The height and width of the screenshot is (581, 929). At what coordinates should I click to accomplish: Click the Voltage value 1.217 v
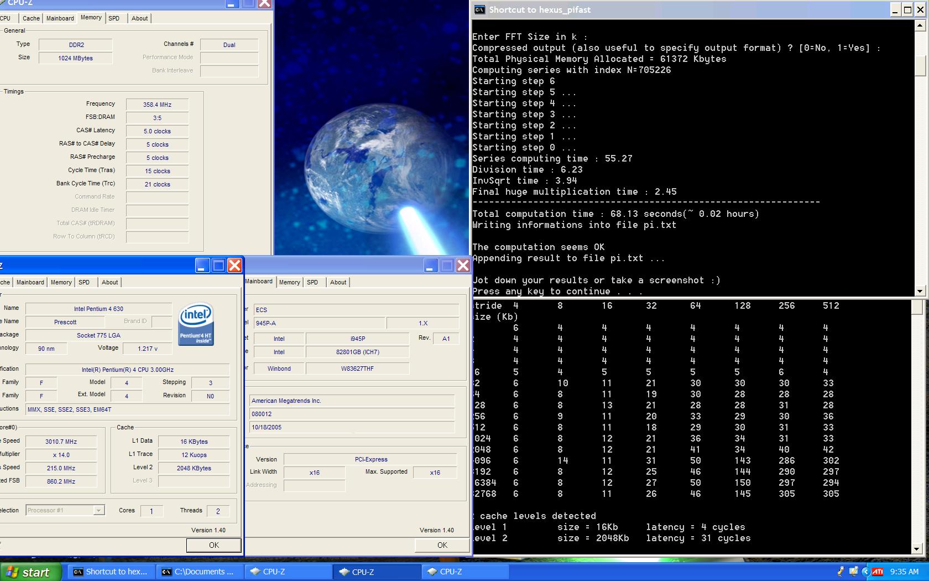(x=148, y=349)
